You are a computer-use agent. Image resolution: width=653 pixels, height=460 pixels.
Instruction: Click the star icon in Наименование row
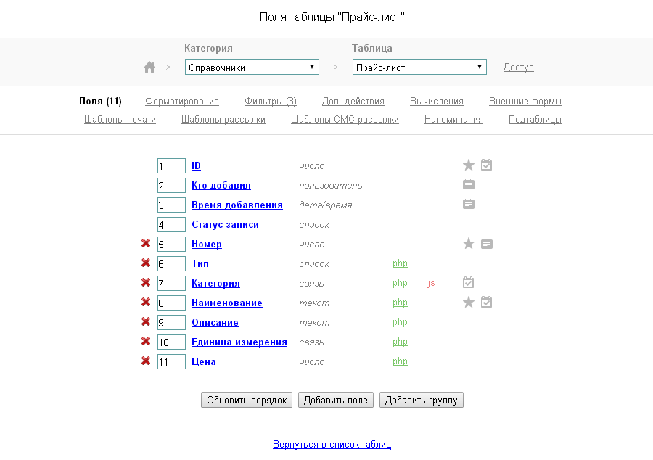coord(469,302)
